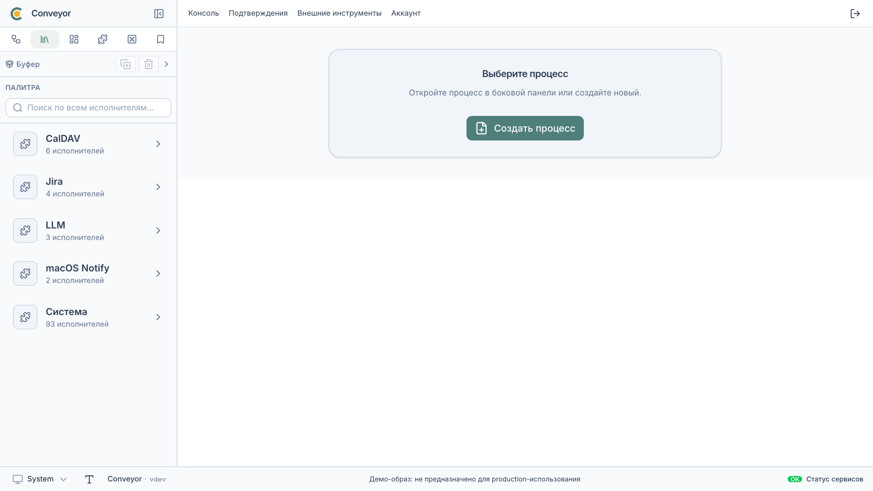This screenshot has height=491, width=873.
Task: Open the puzzle plugins sidebar tab
Action: coord(103,39)
